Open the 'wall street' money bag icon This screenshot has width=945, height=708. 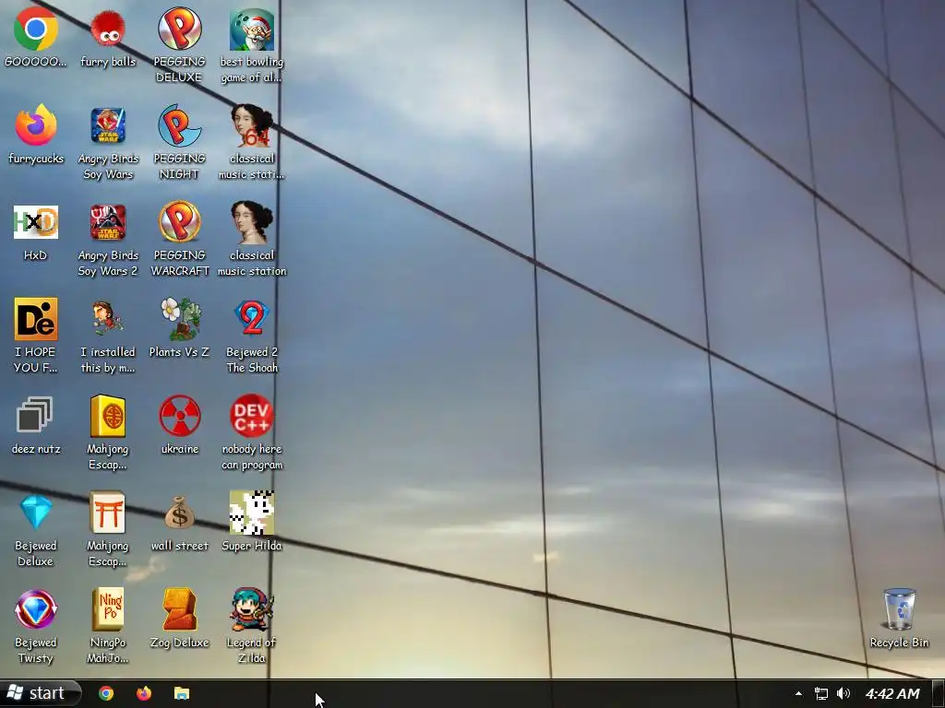pyautogui.click(x=180, y=513)
